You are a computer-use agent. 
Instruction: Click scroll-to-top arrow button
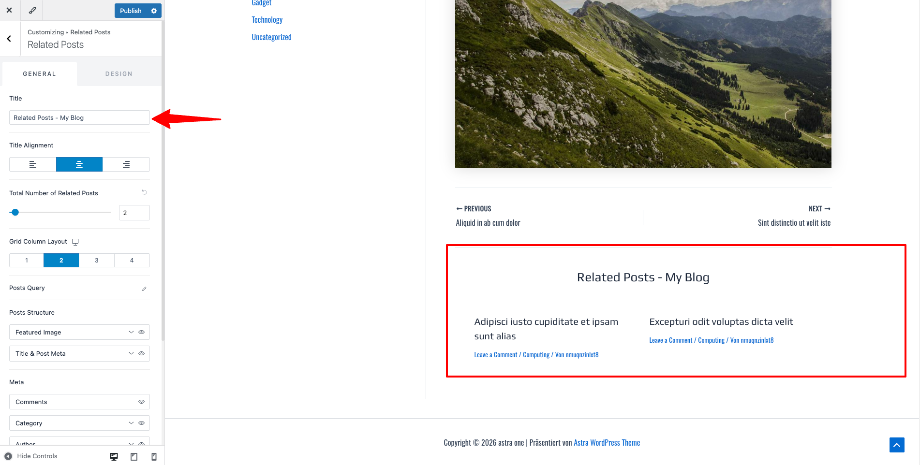click(x=896, y=445)
